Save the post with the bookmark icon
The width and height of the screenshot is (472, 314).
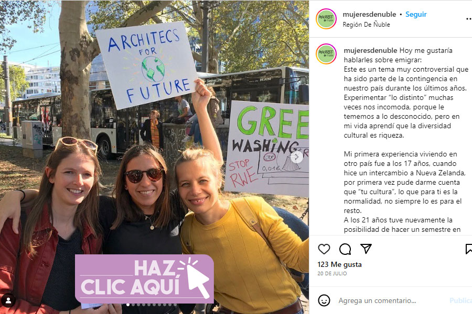click(468, 249)
